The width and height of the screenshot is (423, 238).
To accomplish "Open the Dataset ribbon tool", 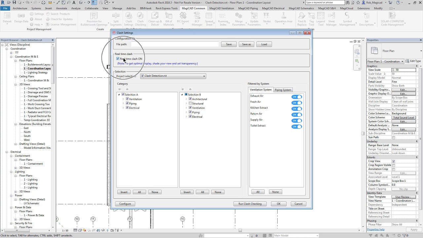I will pos(7,18).
